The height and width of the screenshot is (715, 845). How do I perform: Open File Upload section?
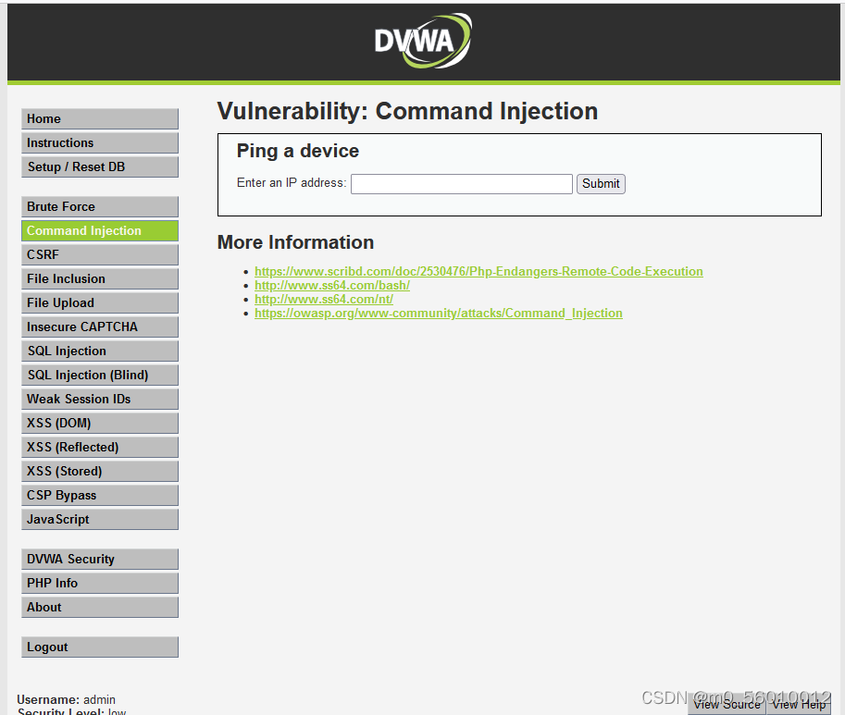pos(100,302)
